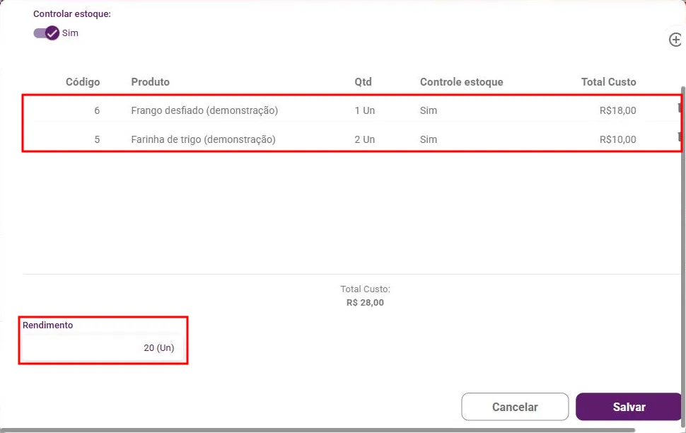Screen dimensions: 686x433
Task: Click Sim in the Frango desfiado row
Action: pyautogui.click(x=429, y=110)
